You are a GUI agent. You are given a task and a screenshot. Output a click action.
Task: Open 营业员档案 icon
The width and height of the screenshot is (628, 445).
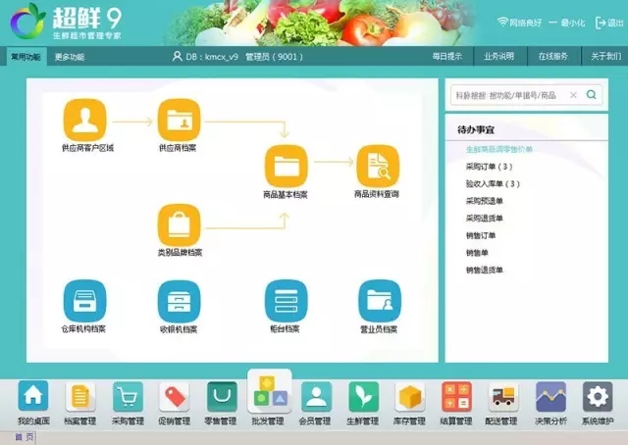380,301
